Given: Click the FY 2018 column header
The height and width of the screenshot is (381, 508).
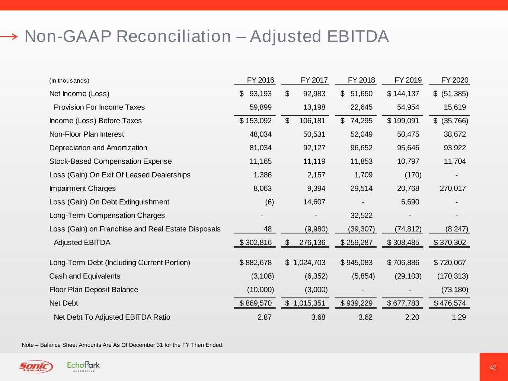Looking at the screenshot, I should (361, 80).
